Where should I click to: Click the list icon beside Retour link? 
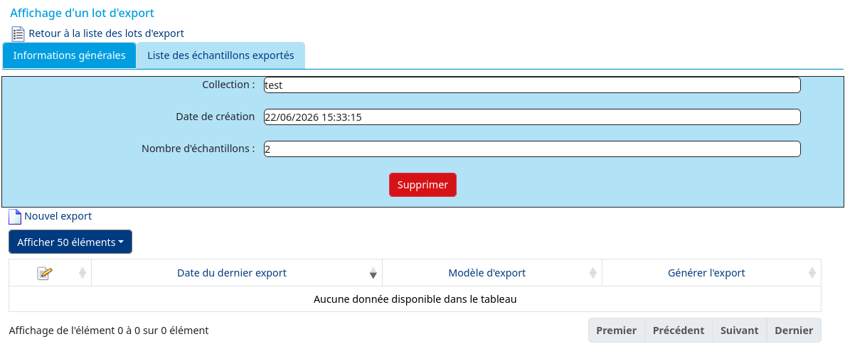pyautogui.click(x=18, y=34)
